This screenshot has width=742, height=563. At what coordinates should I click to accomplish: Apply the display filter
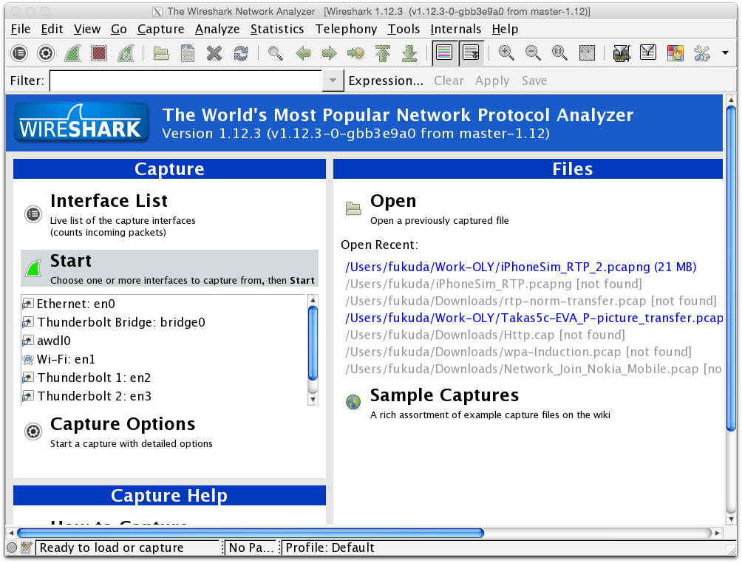492,81
